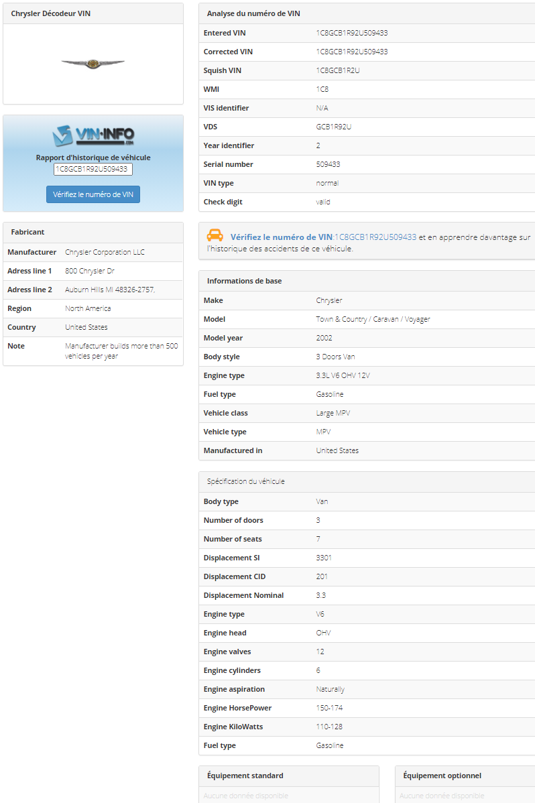The image size is (535, 803).
Task: Select the WMI value 1C8
Action: pyautogui.click(x=322, y=89)
